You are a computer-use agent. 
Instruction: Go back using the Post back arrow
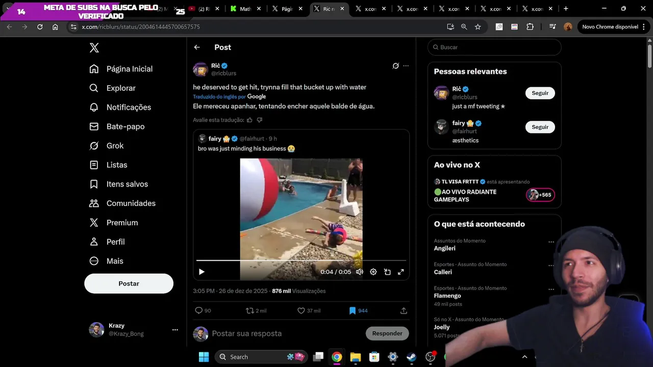(197, 47)
